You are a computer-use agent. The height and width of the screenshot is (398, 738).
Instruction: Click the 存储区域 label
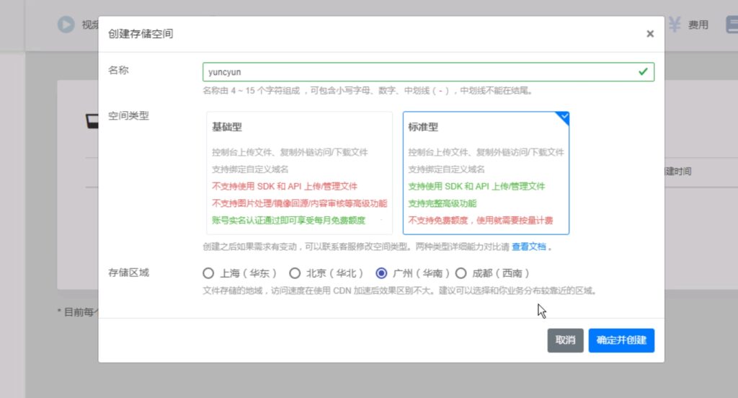128,273
